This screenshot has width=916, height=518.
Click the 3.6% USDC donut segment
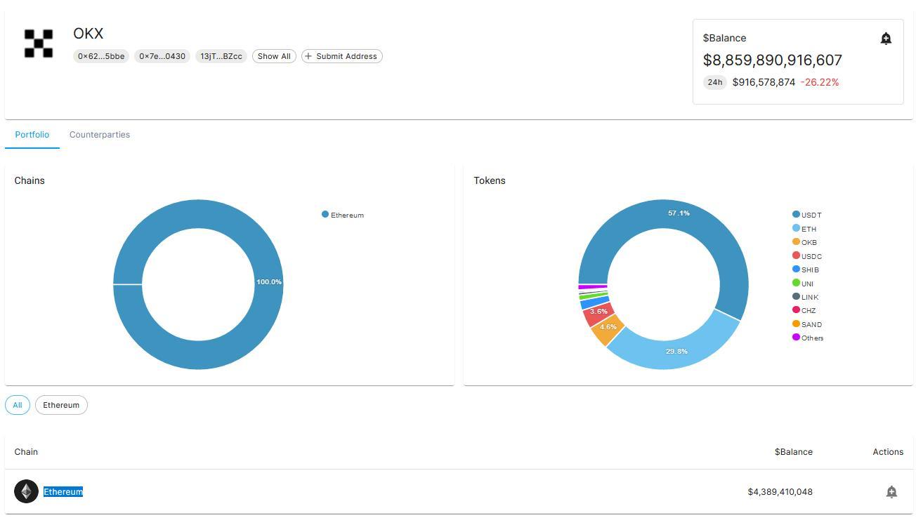(598, 312)
